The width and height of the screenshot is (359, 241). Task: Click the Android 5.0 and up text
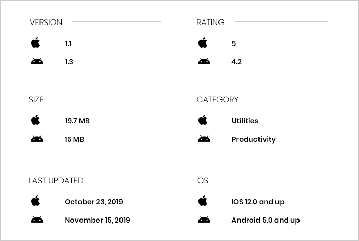[x=266, y=220]
